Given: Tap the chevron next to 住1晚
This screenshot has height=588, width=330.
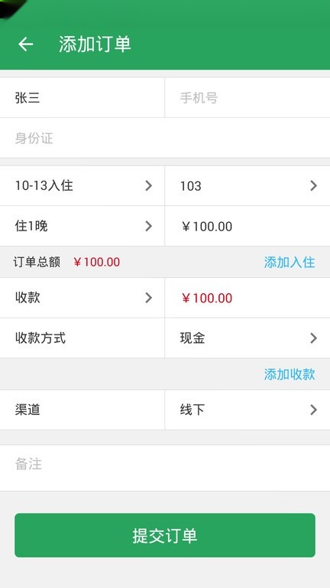Looking at the screenshot, I should coord(148,226).
